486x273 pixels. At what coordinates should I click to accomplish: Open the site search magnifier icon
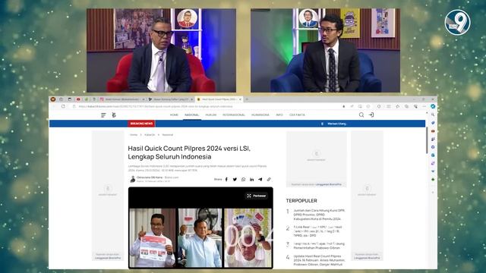coord(361,115)
